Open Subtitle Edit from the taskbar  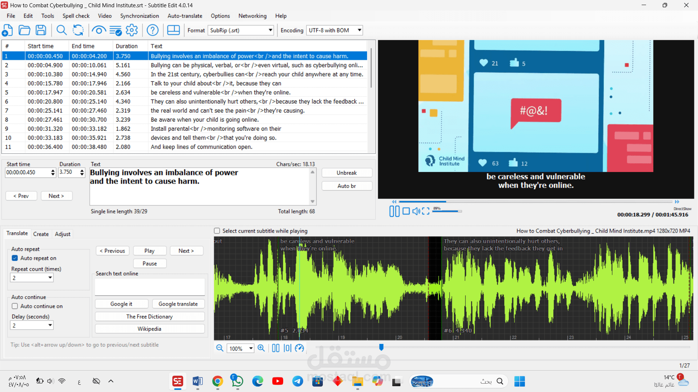tap(177, 381)
